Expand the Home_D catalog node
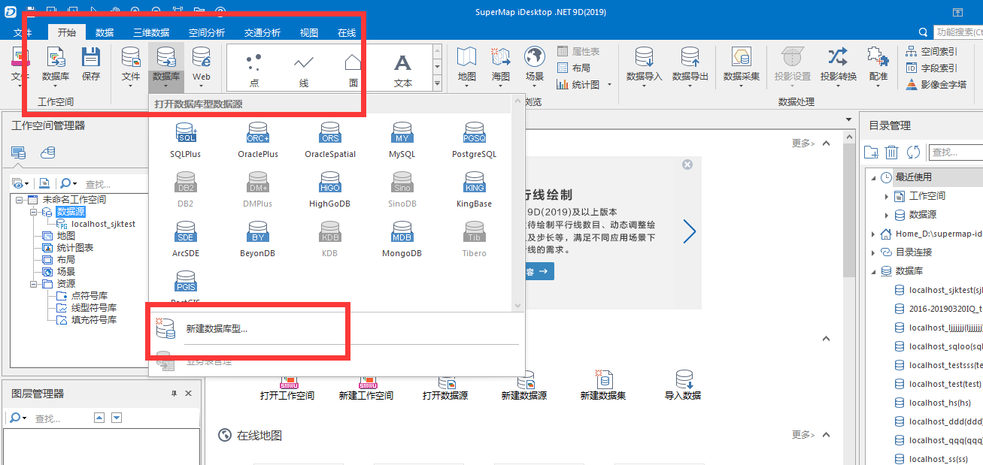Viewport: 983px width, 465px height. 872,234
